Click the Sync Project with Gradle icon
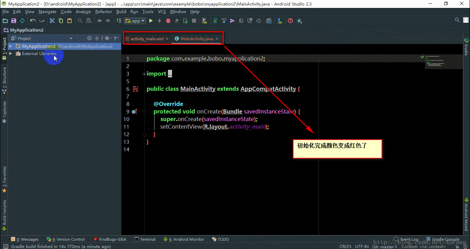The height and width of the screenshot is (249, 470). (215, 21)
